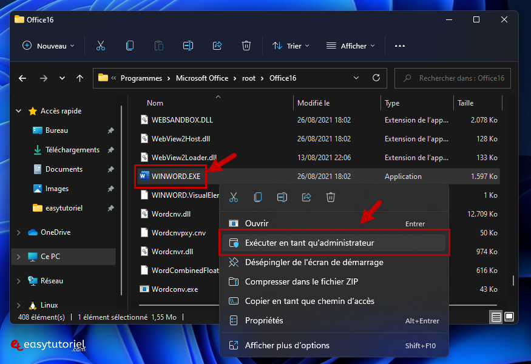Screen dimensions: 531x364
Task: Click the Rechercher dans Office16 search field
Action: click(453, 78)
